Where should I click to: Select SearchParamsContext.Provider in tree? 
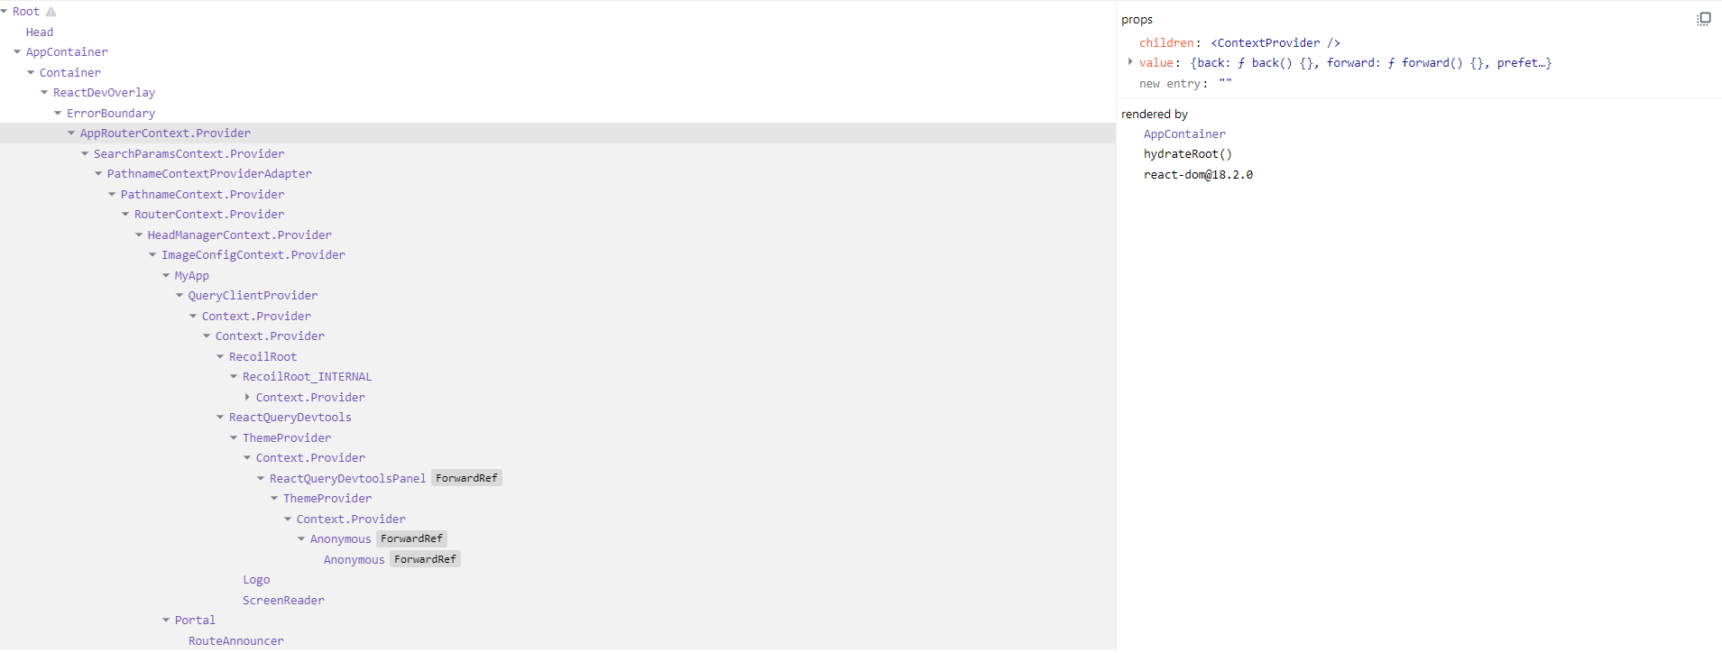[189, 153]
